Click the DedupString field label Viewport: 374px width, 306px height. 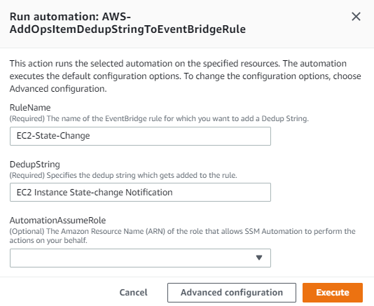coord(35,164)
